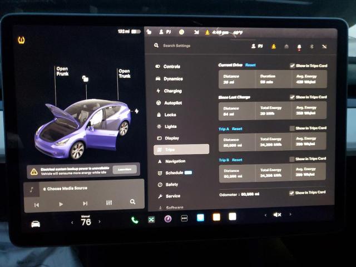
Task: Tap the notification bell icon
Action: (299, 47)
